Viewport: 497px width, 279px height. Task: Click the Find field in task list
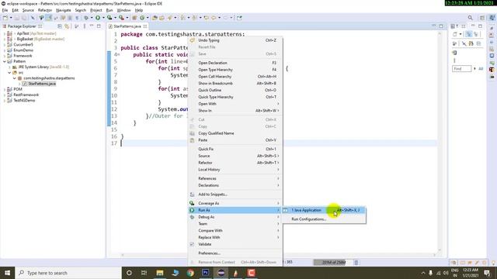pyautogui.click(x=462, y=69)
